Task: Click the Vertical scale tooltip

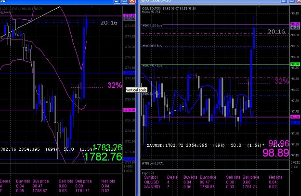Action: tap(136, 90)
